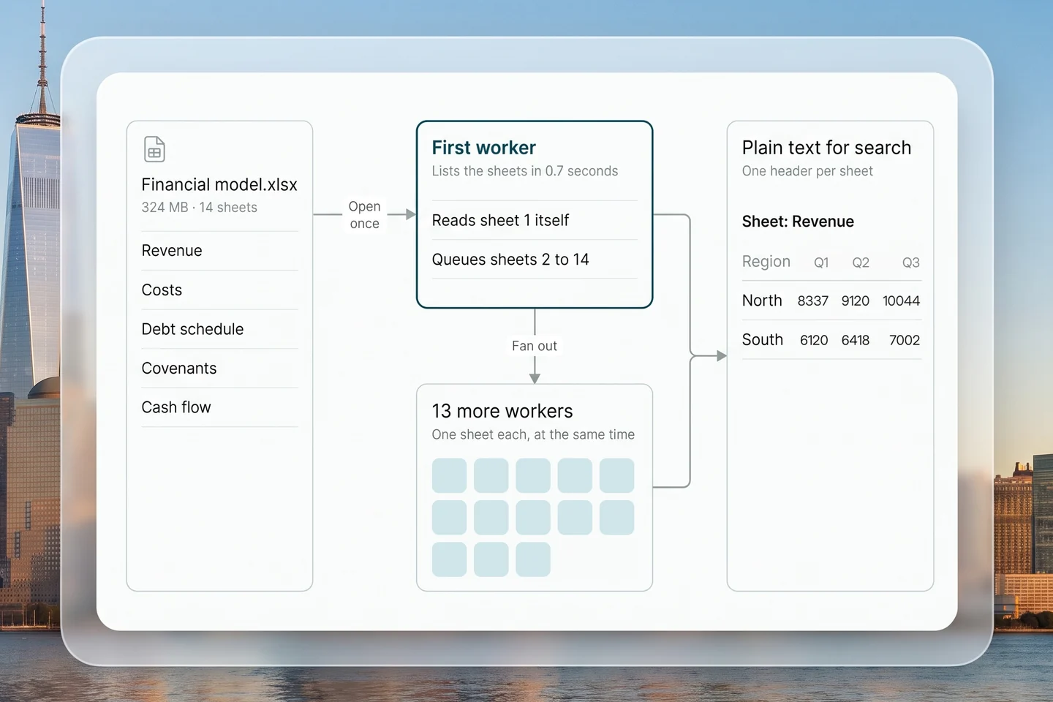This screenshot has width=1053, height=702.
Task: Click the 6418 cell
Action: pos(856,341)
